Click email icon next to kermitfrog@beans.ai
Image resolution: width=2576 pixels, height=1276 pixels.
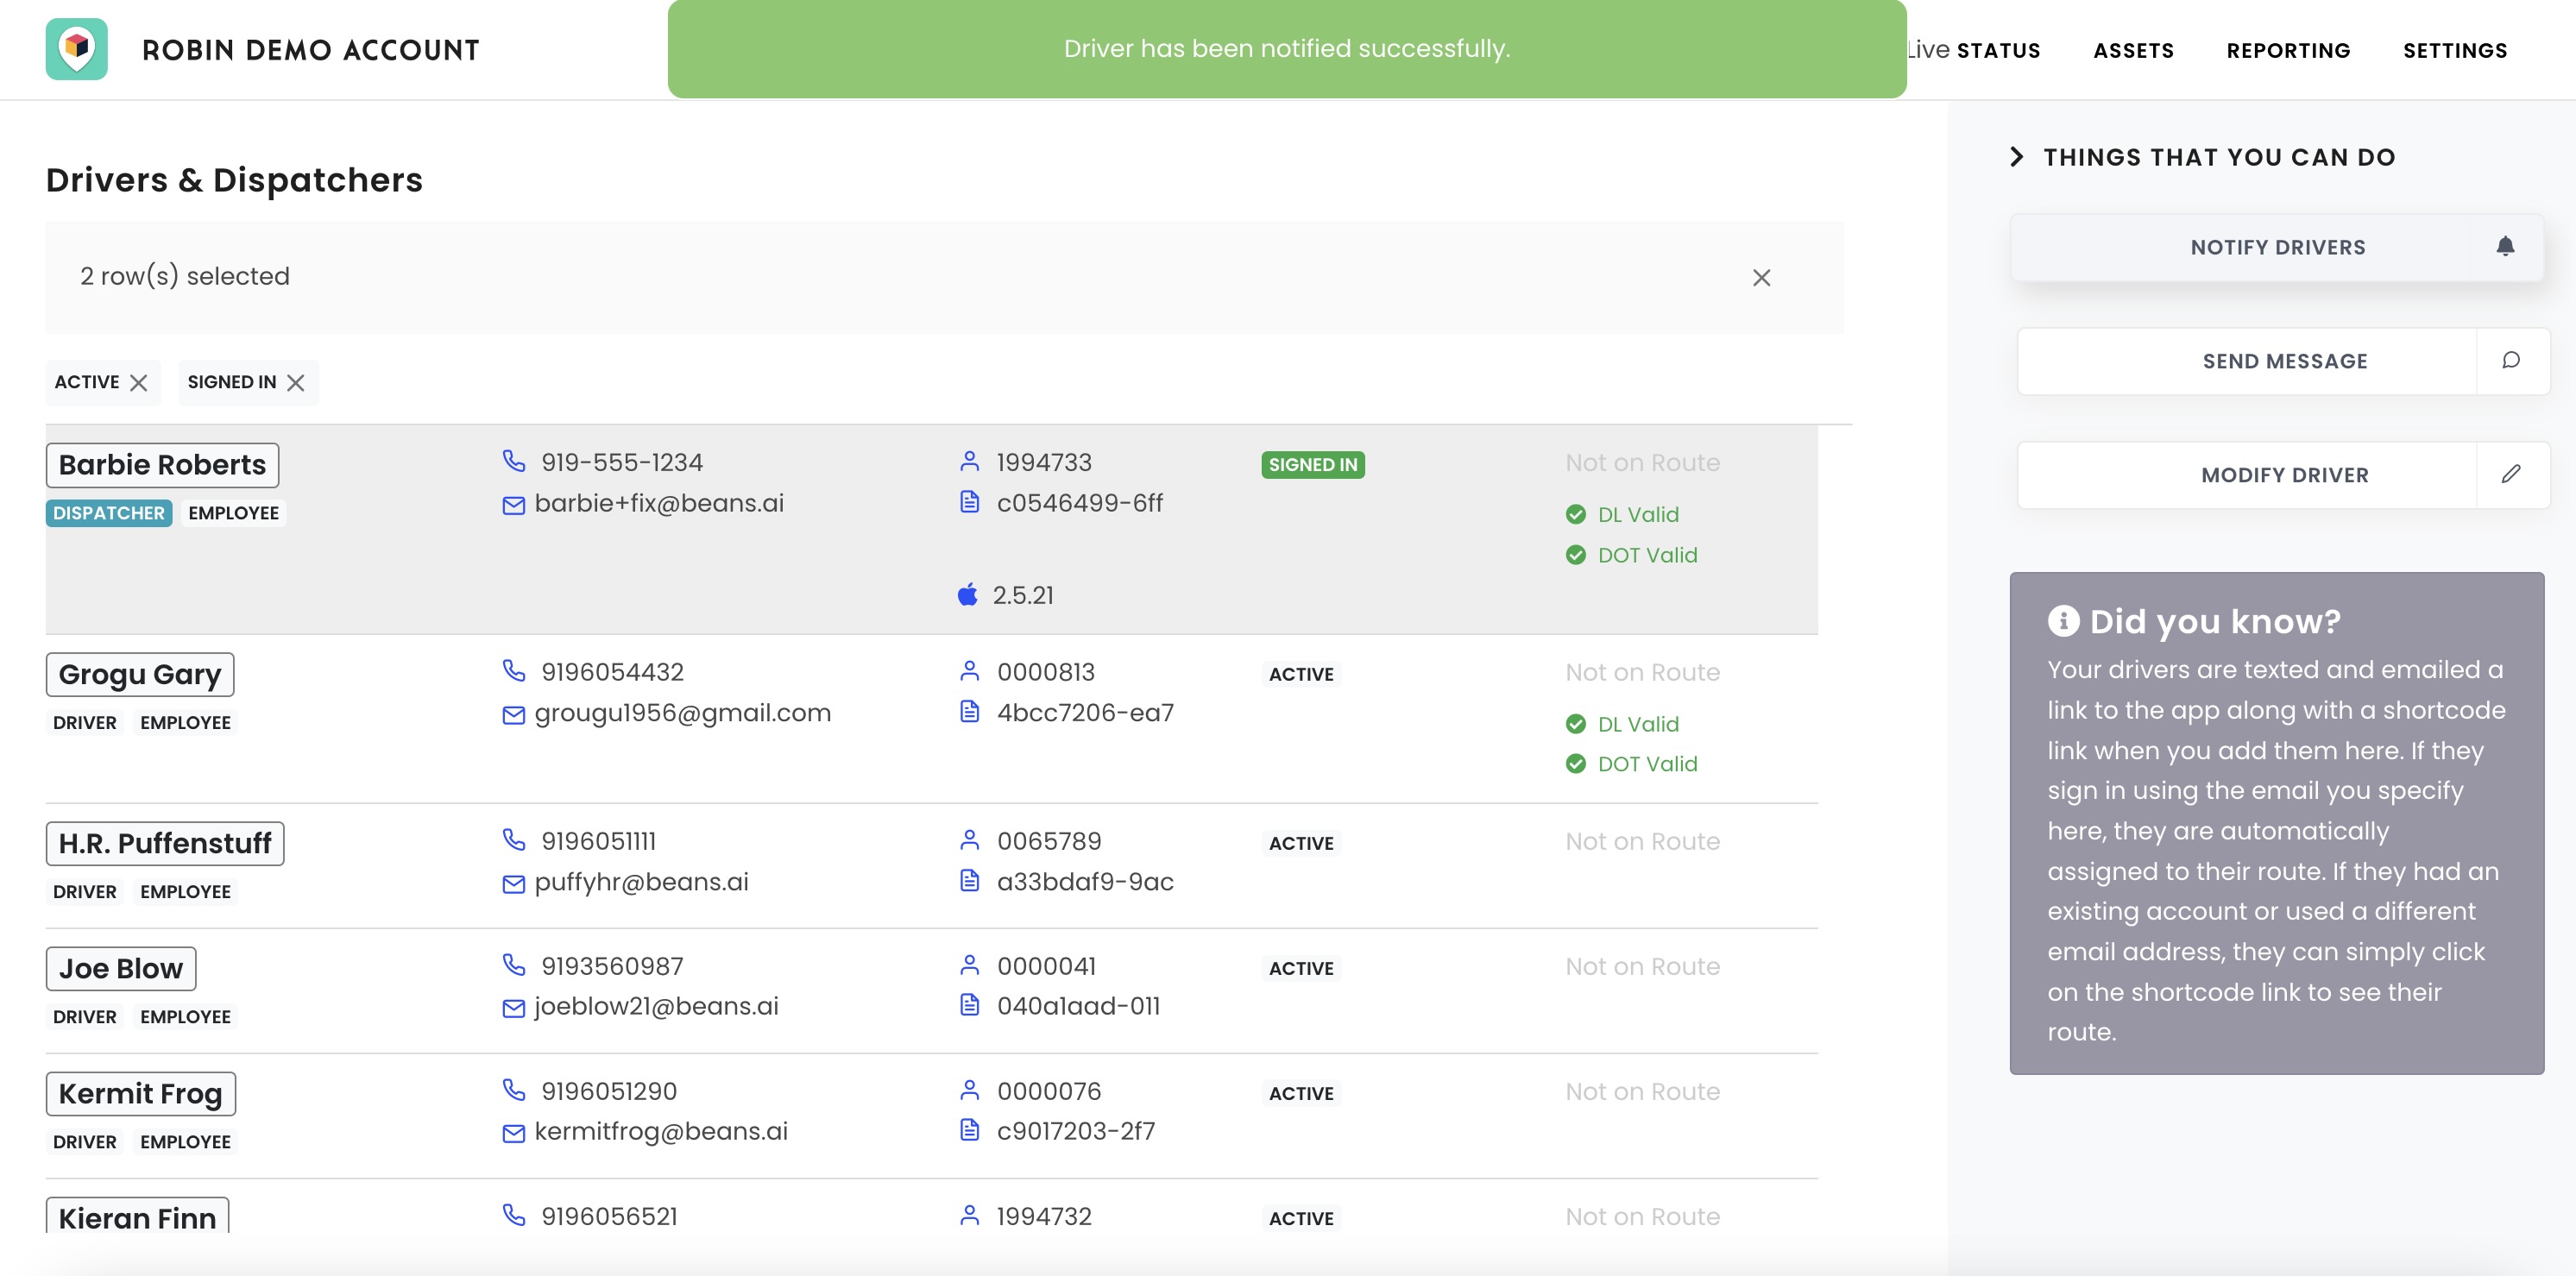(513, 1133)
